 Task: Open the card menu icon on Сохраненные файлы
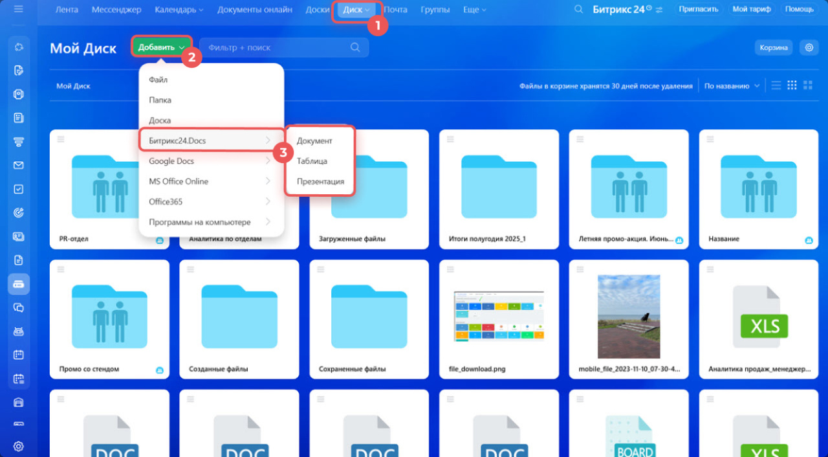point(321,269)
